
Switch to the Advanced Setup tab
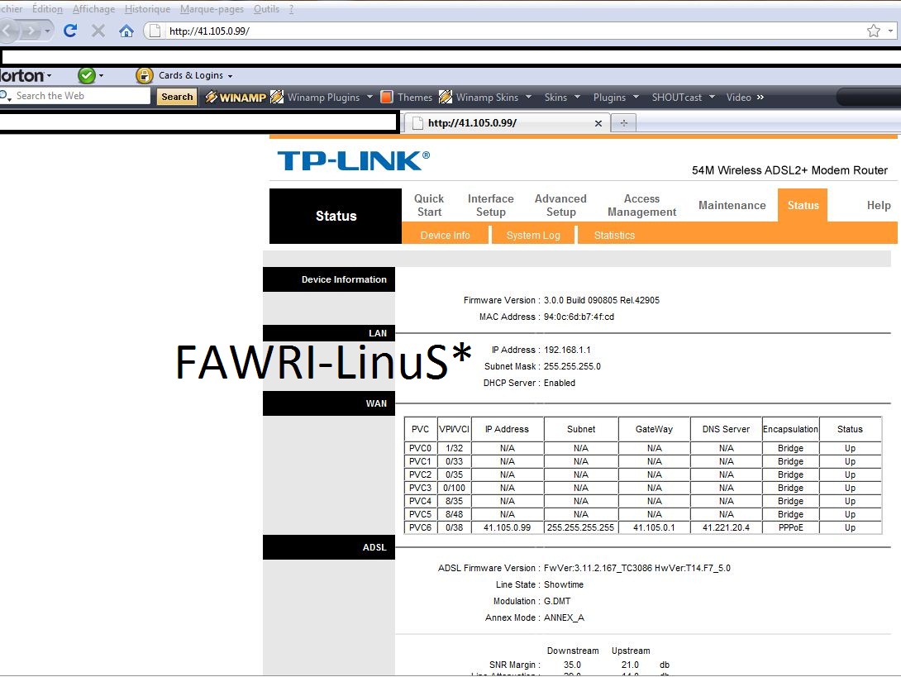click(x=560, y=205)
